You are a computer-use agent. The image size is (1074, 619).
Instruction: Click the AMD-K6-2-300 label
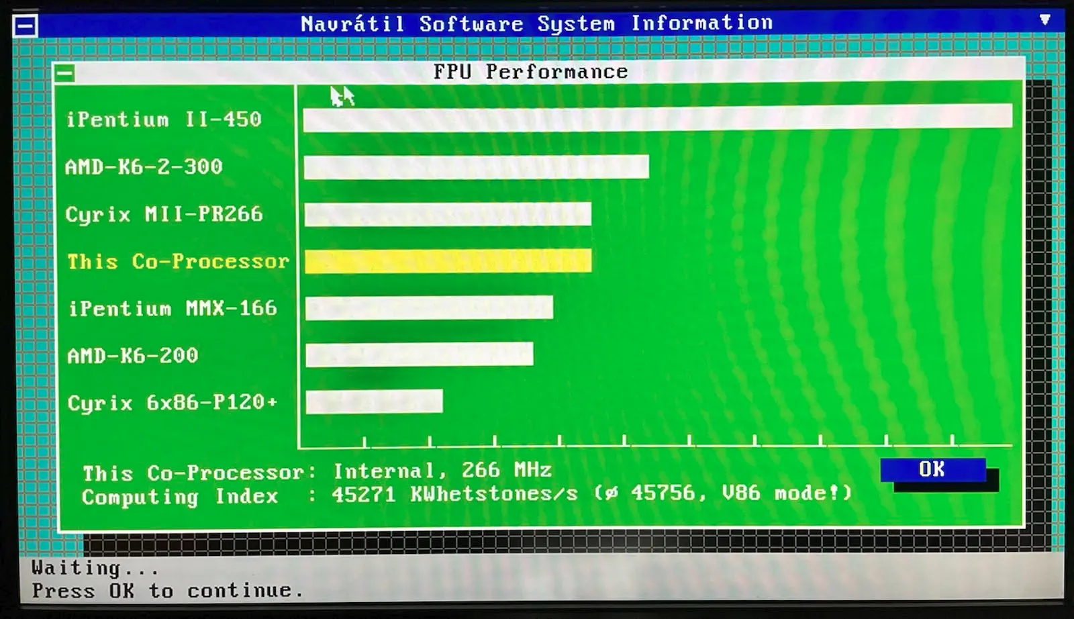tap(144, 166)
